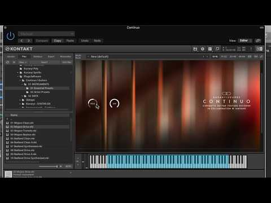
Task: Open the browser View dropdown
Action: coord(23,62)
